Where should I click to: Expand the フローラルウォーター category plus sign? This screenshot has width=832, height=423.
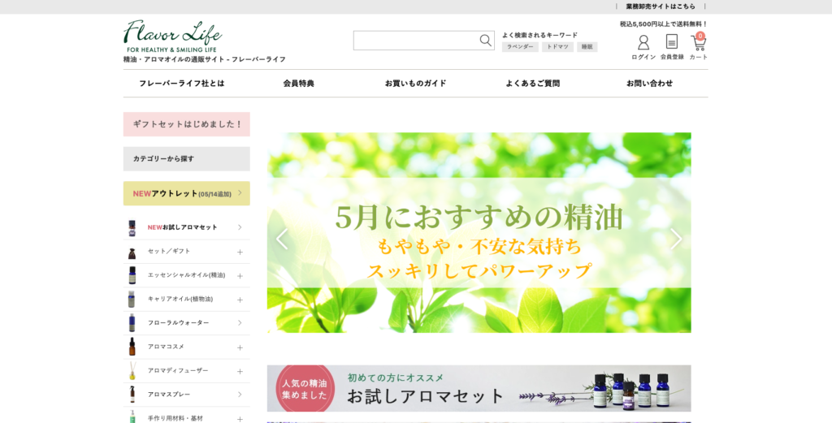[x=240, y=323]
